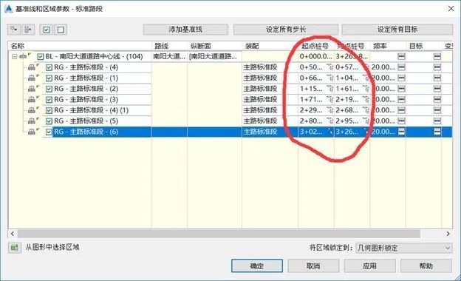
Task: Click 路线 column header
Action: (x=169, y=46)
